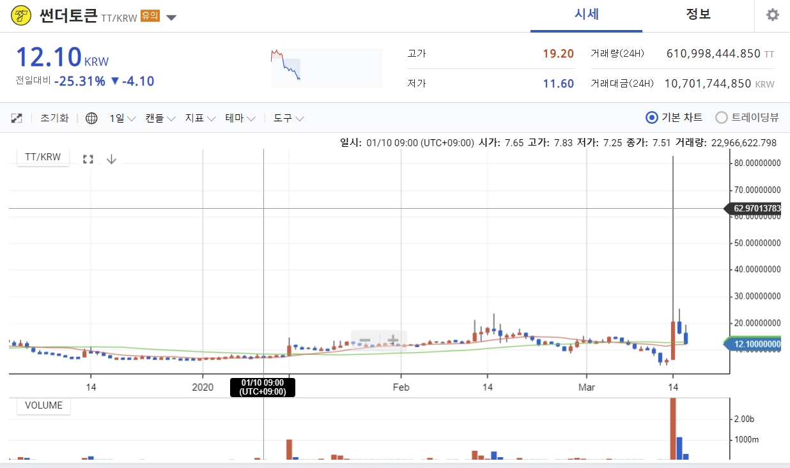
Task: Click the 01/10 09:00 crosshair date label
Action: click(263, 387)
